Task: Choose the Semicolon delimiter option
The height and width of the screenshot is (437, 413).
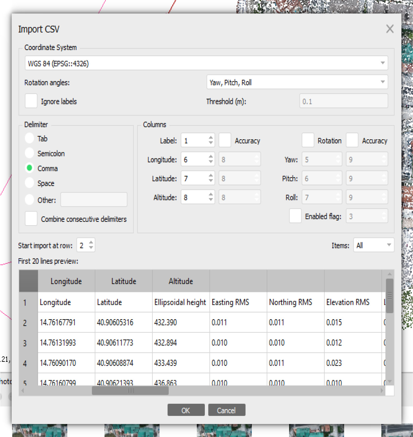Action: [30, 153]
